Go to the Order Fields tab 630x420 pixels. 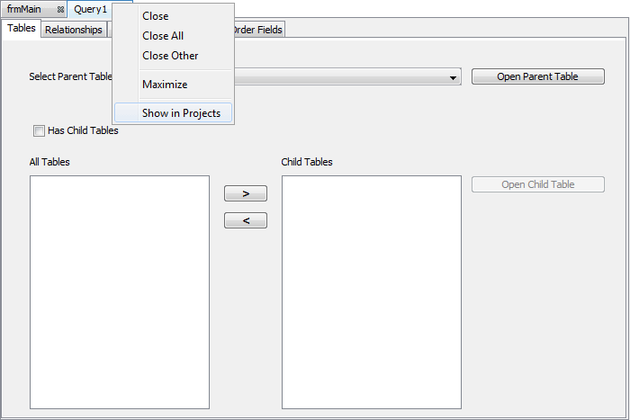coord(258,30)
